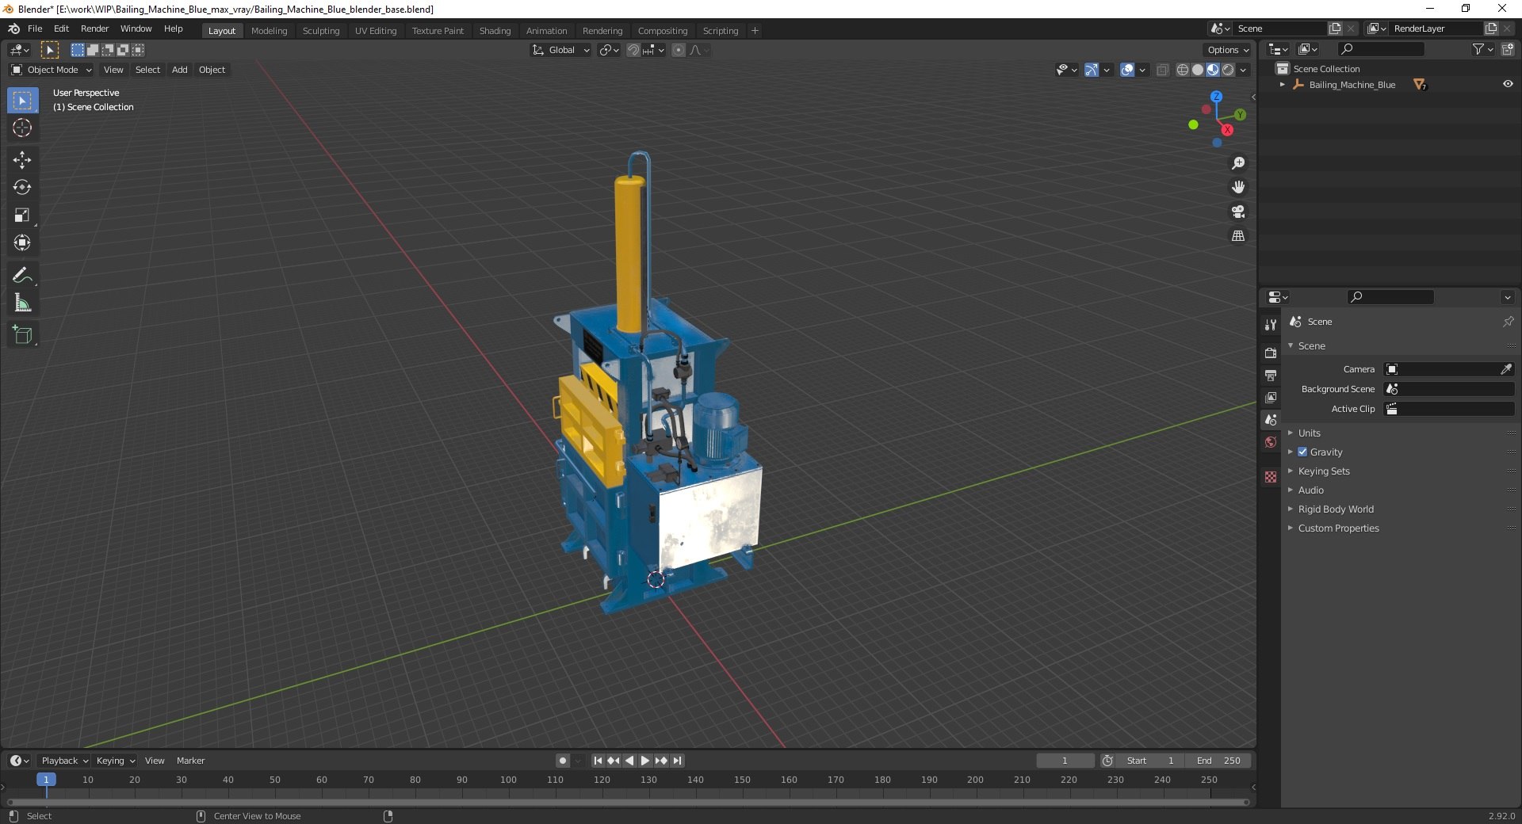The width and height of the screenshot is (1522, 824).
Task: Open the Object Mode dropdown
Action: [x=52, y=70]
